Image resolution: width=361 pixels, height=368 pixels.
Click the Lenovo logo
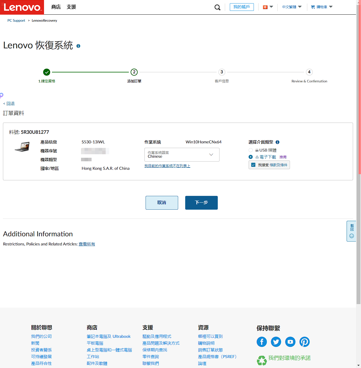22,7
